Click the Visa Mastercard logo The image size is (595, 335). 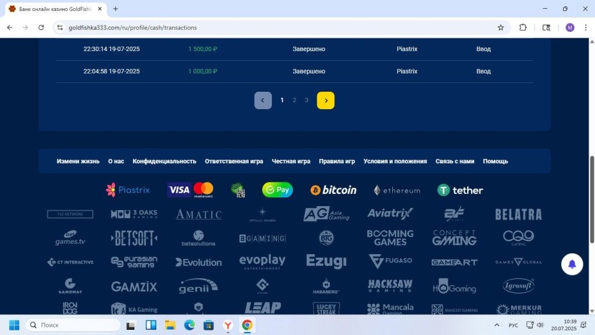(x=191, y=190)
